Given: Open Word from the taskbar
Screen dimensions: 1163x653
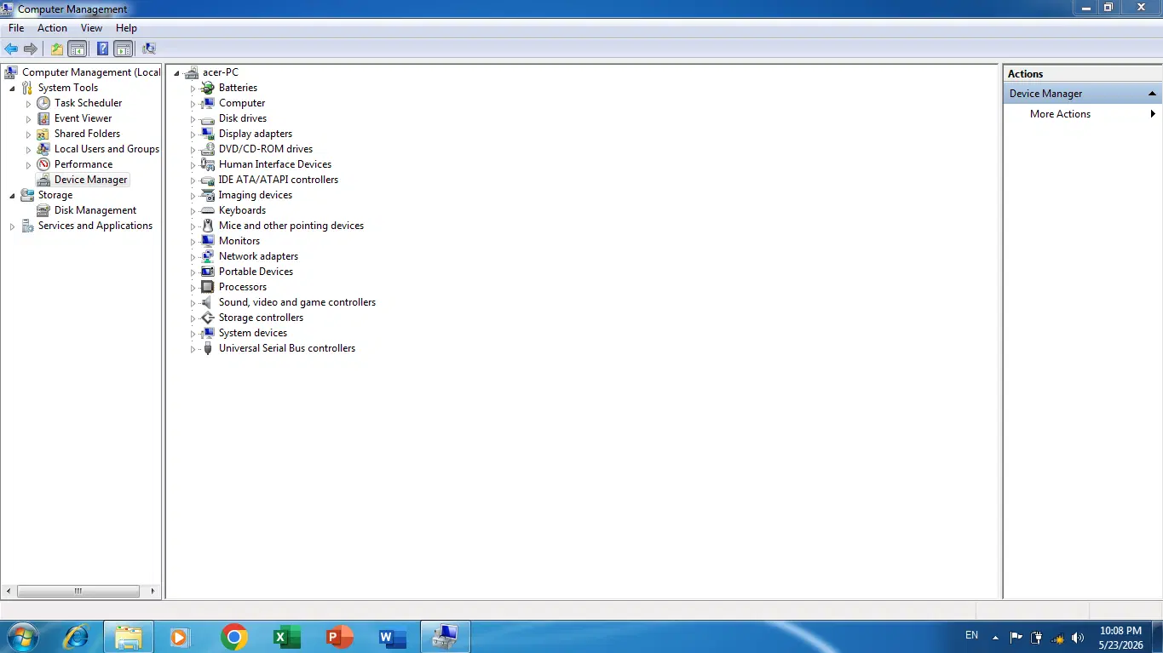Looking at the screenshot, I should [393, 637].
